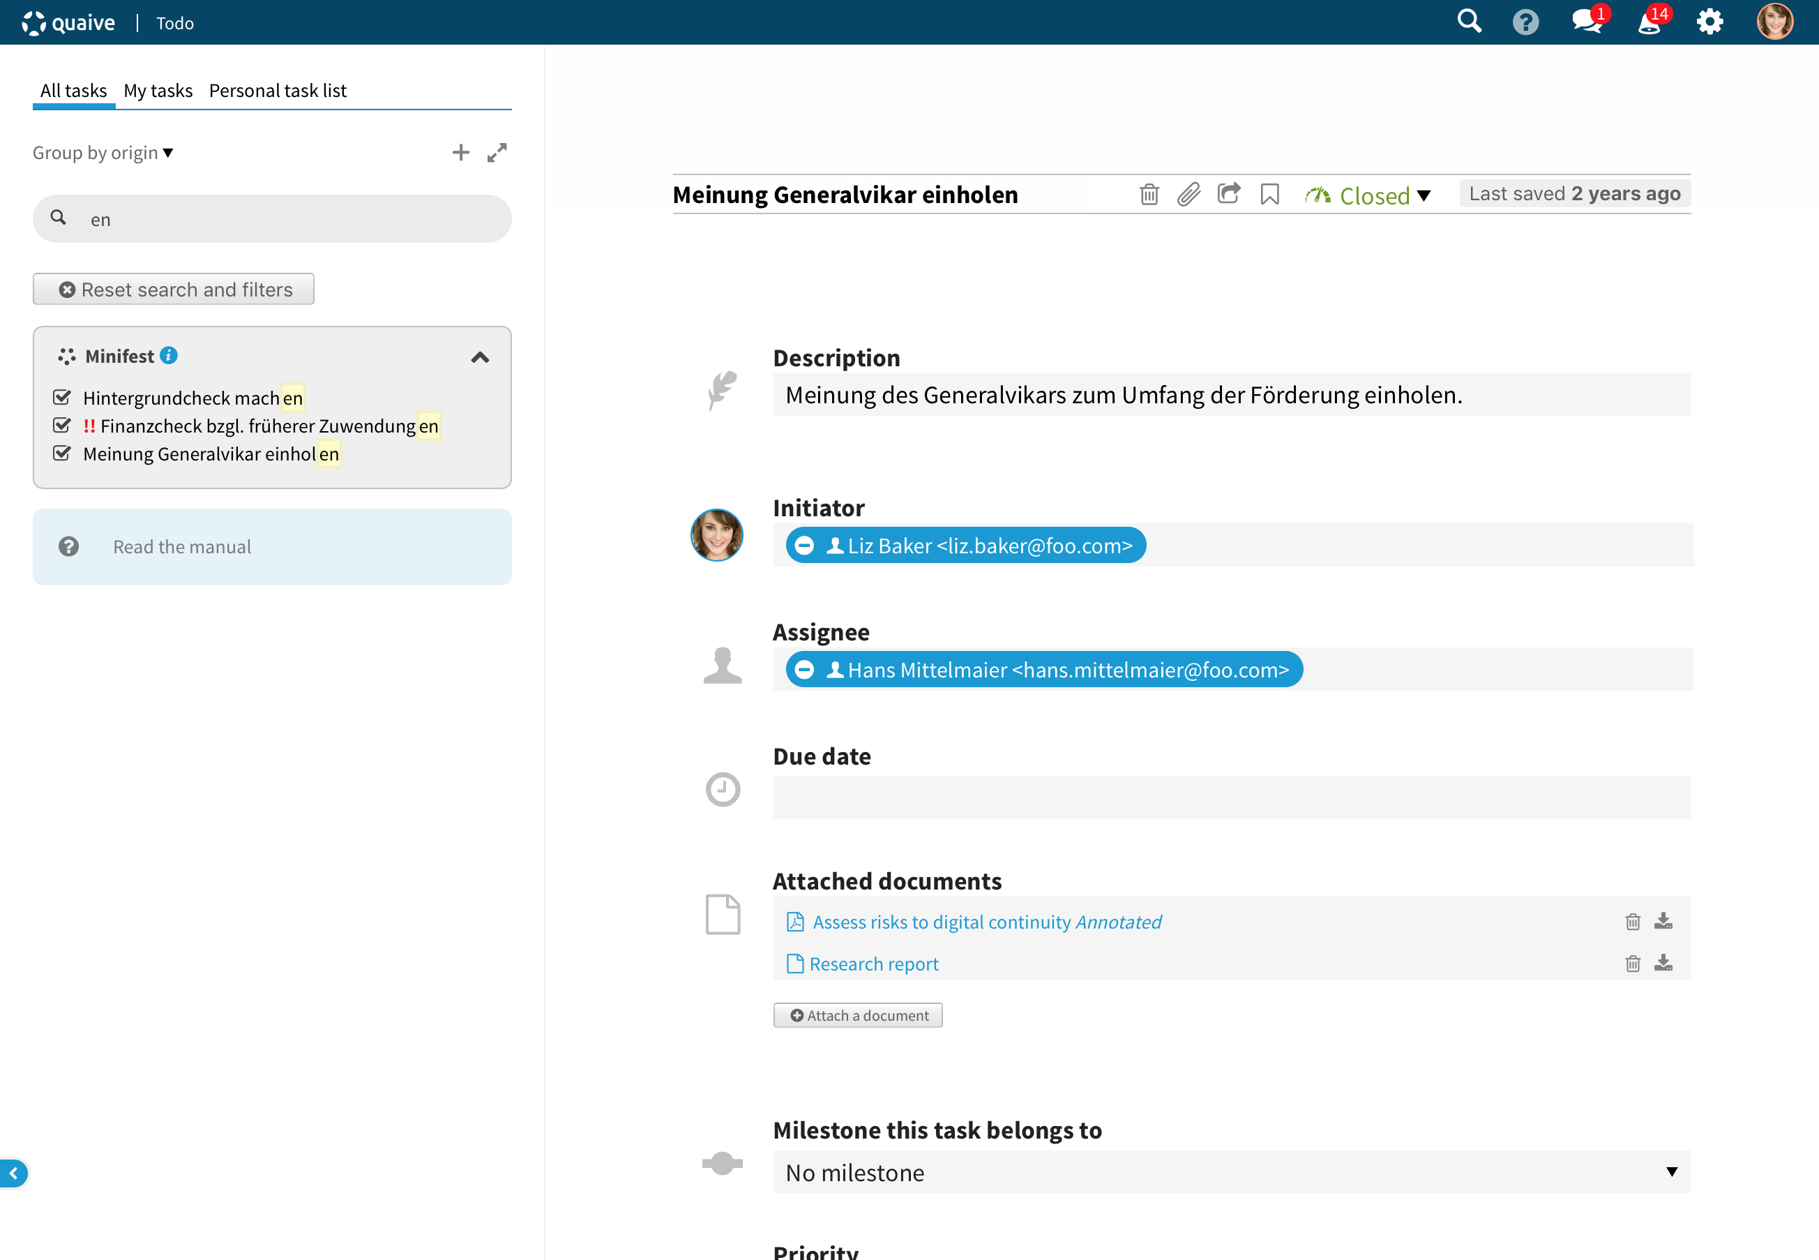Open the notifications bell icon
This screenshot has height=1260, width=1819.
coord(1650,22)
